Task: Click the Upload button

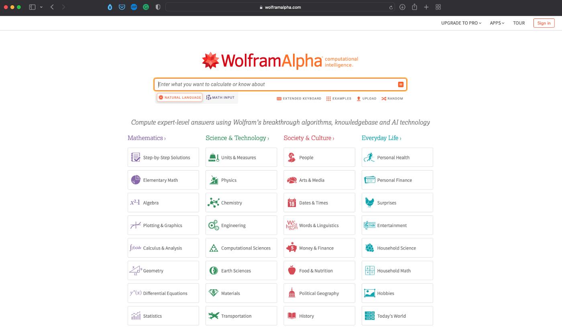Action: [x=367, y=98]
